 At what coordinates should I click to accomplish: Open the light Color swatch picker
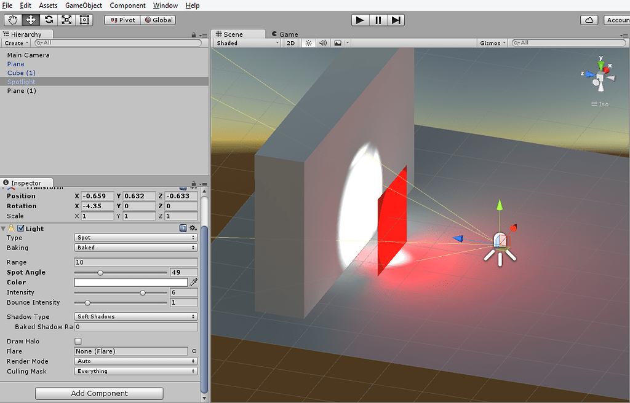(132, 282)
